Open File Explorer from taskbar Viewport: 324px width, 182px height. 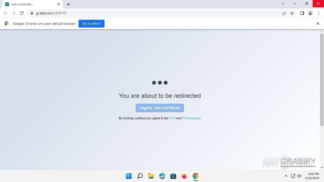151,176
